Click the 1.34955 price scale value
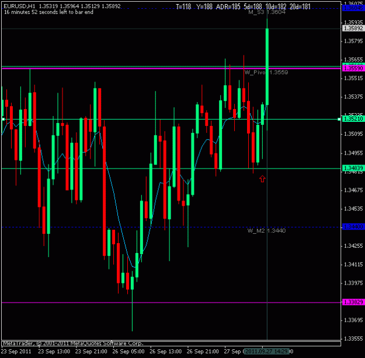 pyautogui.click(x=353, y=153)
